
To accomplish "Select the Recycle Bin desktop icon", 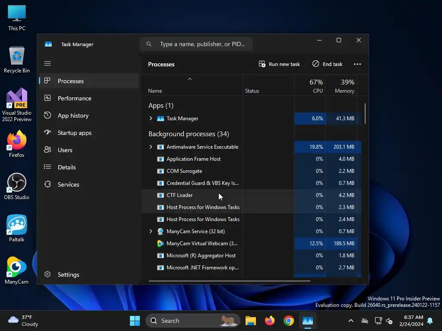I will [x=17, y=60].
